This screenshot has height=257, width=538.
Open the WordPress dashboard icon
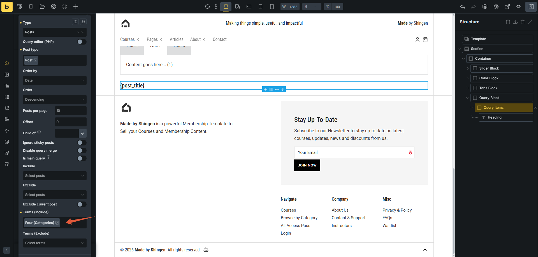(x=496, y=7)
